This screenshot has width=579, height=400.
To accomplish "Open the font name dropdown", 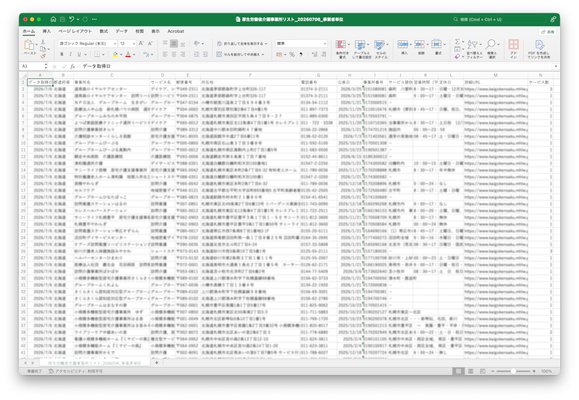I will tap(115, 44).
